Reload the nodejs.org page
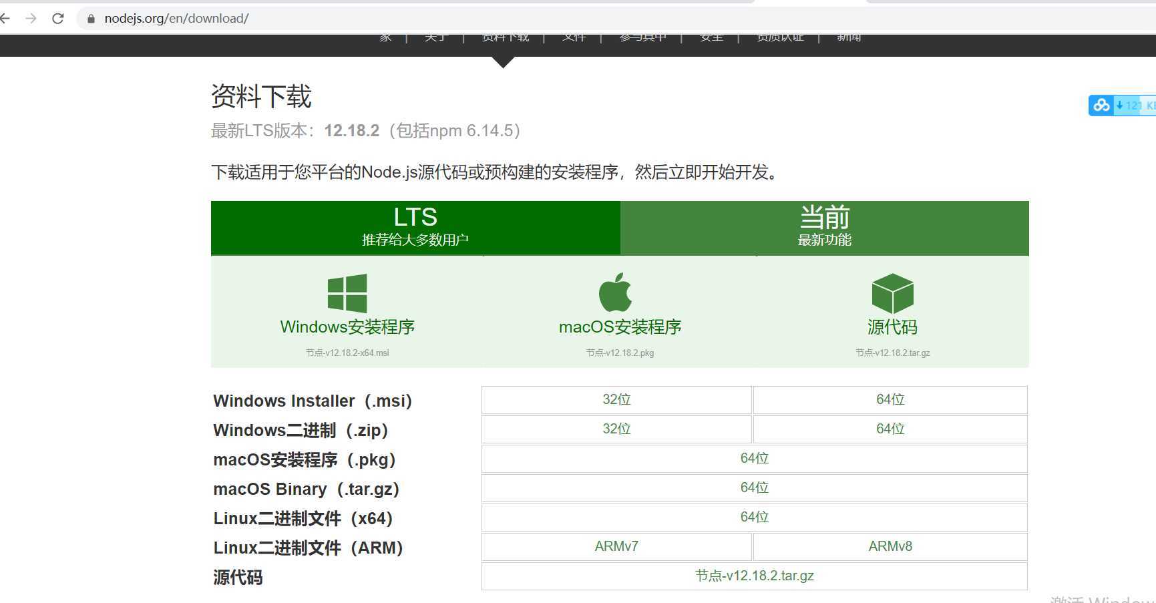The image size is (1156, 603). click(58, 18)
